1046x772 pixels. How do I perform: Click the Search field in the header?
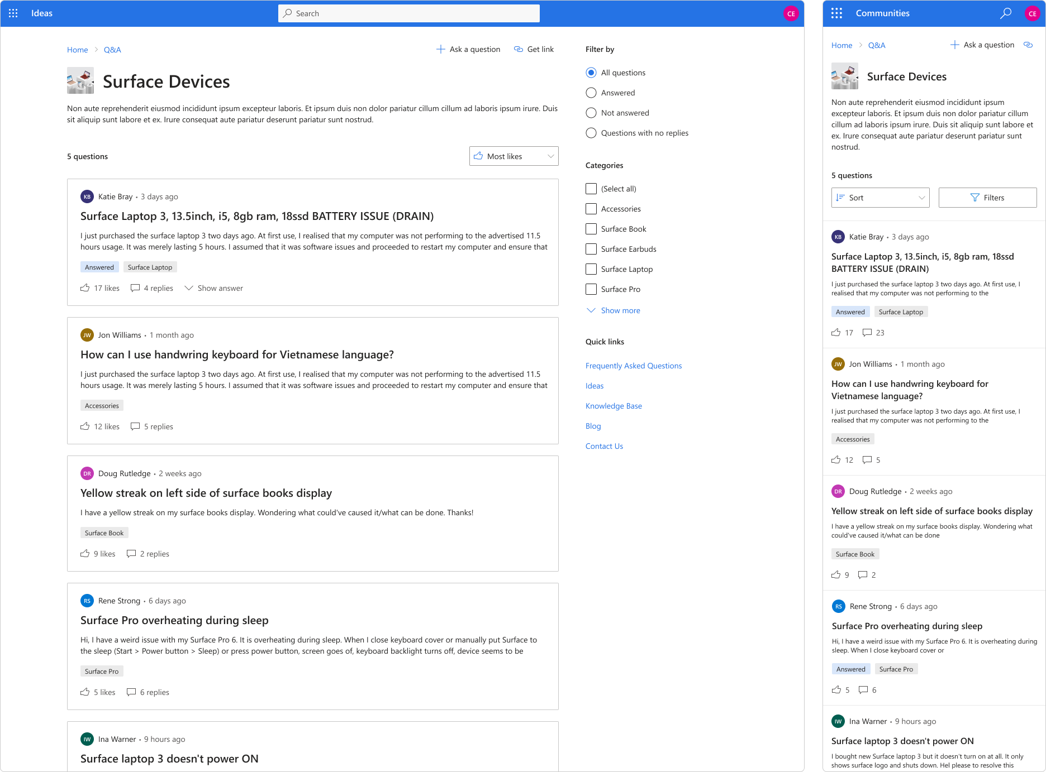(x=409, y=13)
